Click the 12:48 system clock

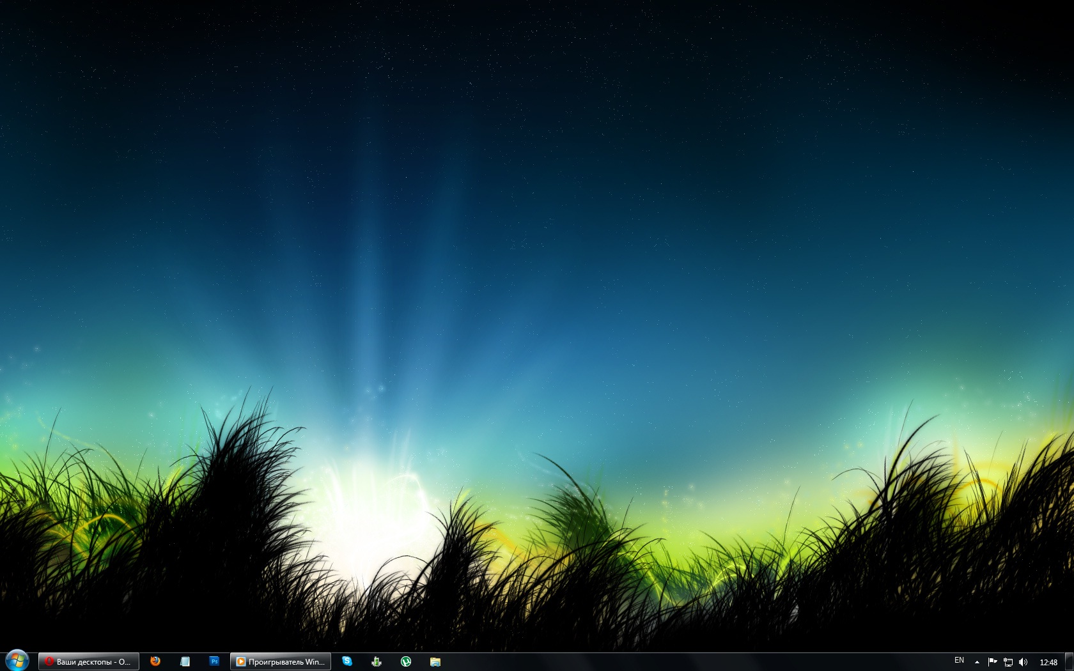click(x=1048, y=662)
